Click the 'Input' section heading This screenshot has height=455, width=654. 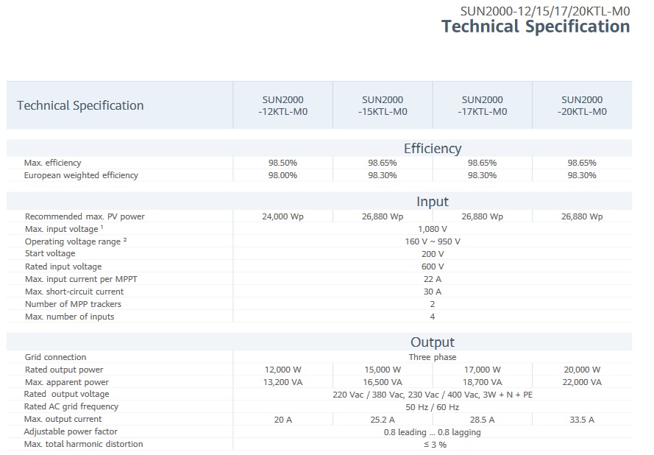[x=433, y=202]
